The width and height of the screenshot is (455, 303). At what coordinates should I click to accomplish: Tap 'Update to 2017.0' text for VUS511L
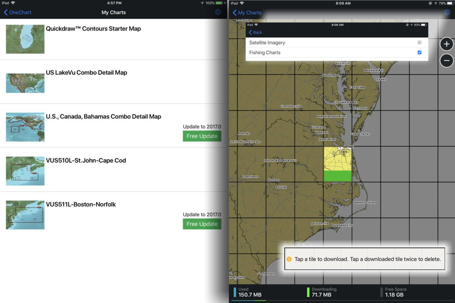pyautogui.click(x=202, y=215)
